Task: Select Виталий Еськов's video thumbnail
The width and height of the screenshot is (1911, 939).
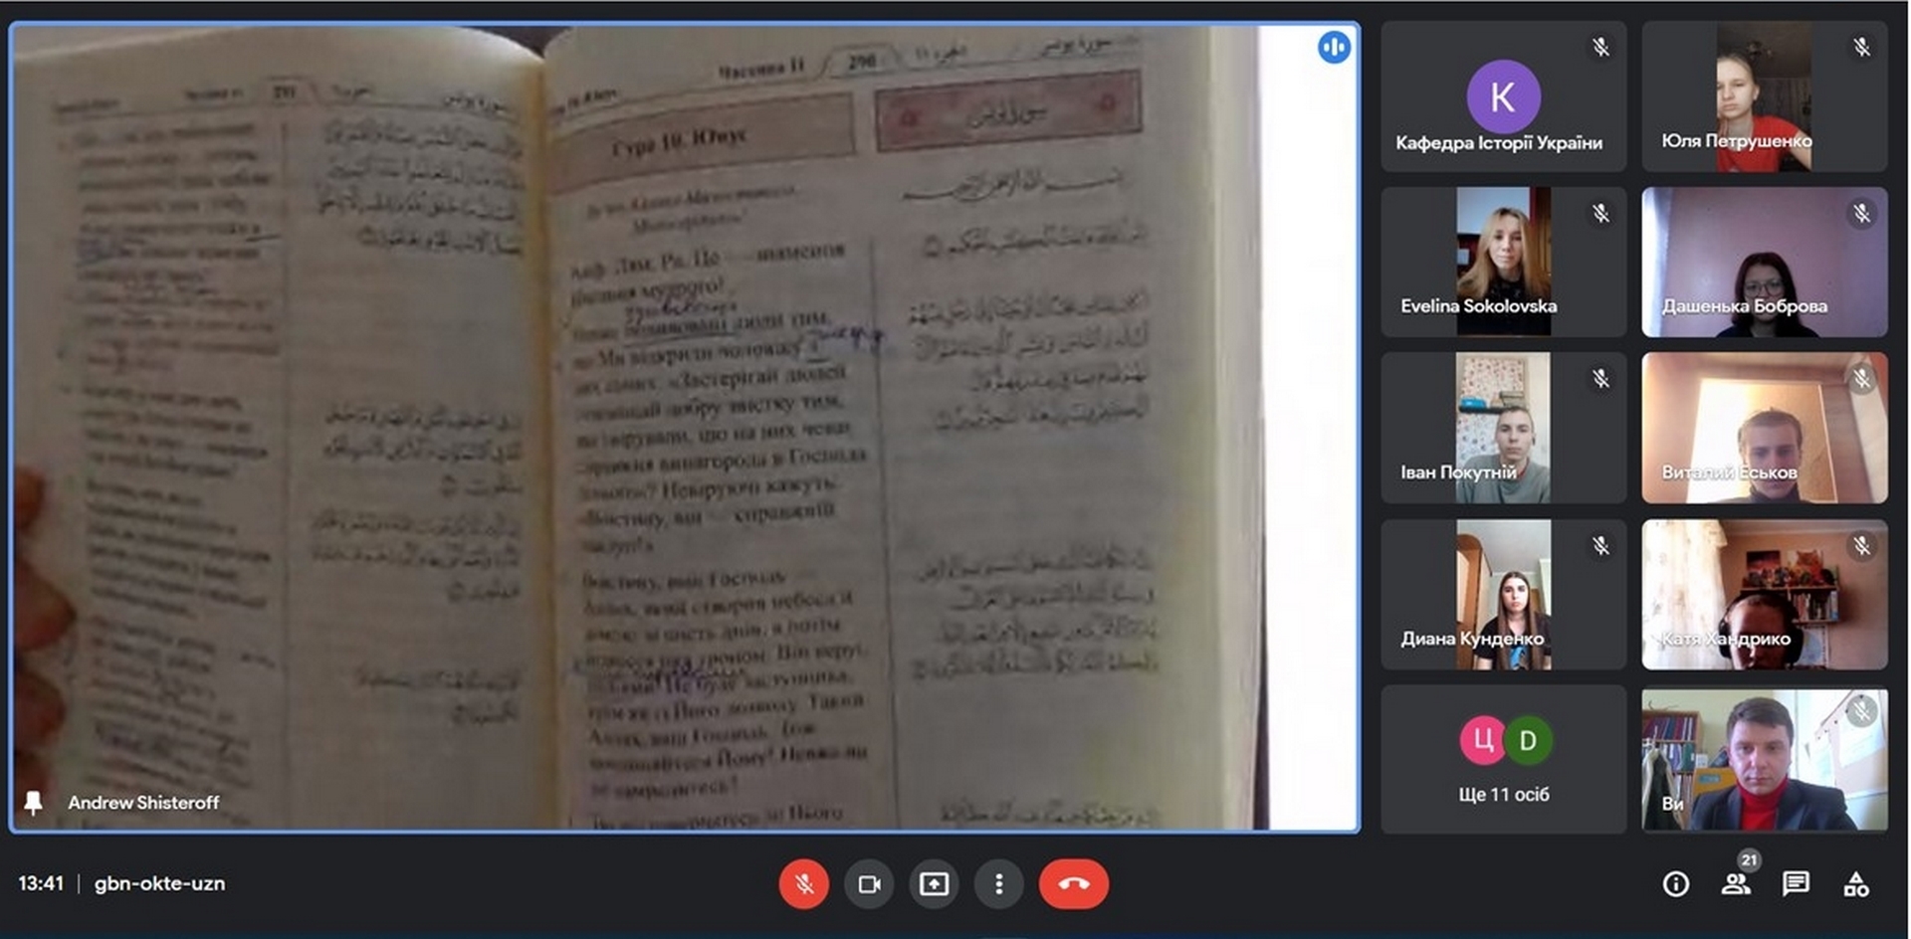Action: coord(1764,428)
